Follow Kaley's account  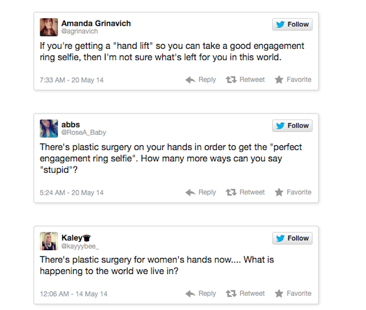click(x=292, y=238)
